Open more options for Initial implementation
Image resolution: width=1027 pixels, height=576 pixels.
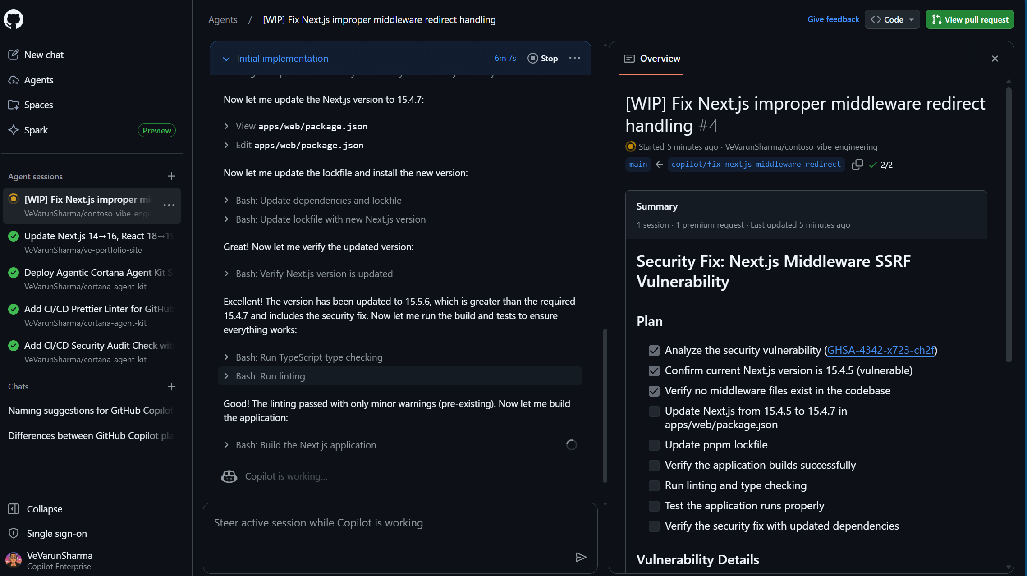click(x=575, y=58)
